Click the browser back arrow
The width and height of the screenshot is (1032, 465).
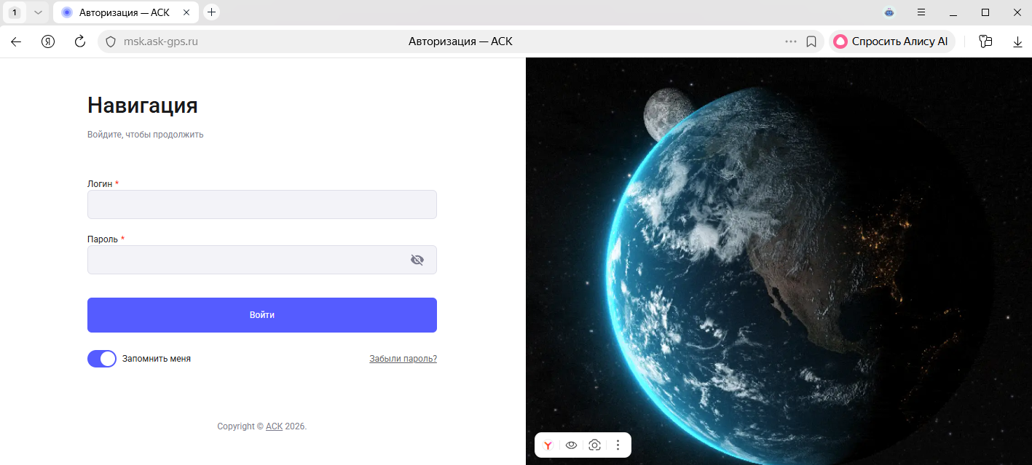(16, 41)
